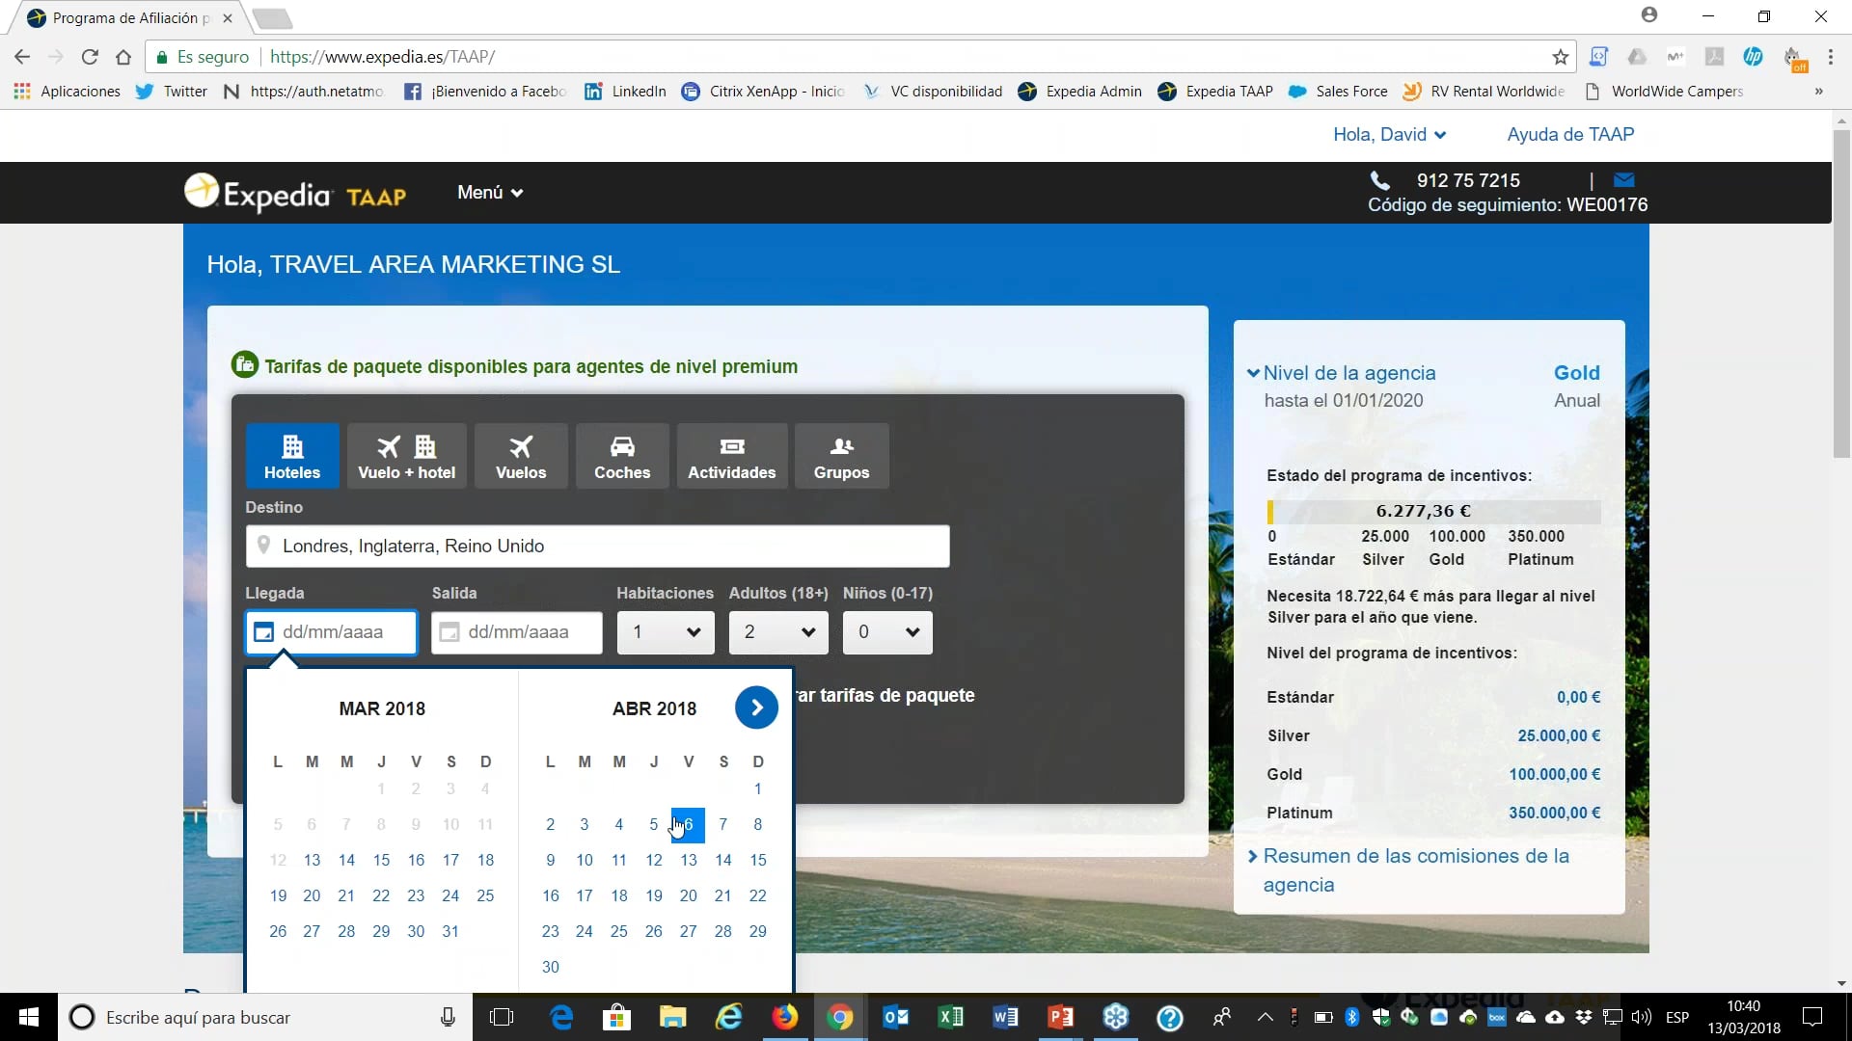The width and height of the screenshot is (1852, 1041).
Task: Open the Menú navigation dropdown
Action: click(x=489, y=192)
